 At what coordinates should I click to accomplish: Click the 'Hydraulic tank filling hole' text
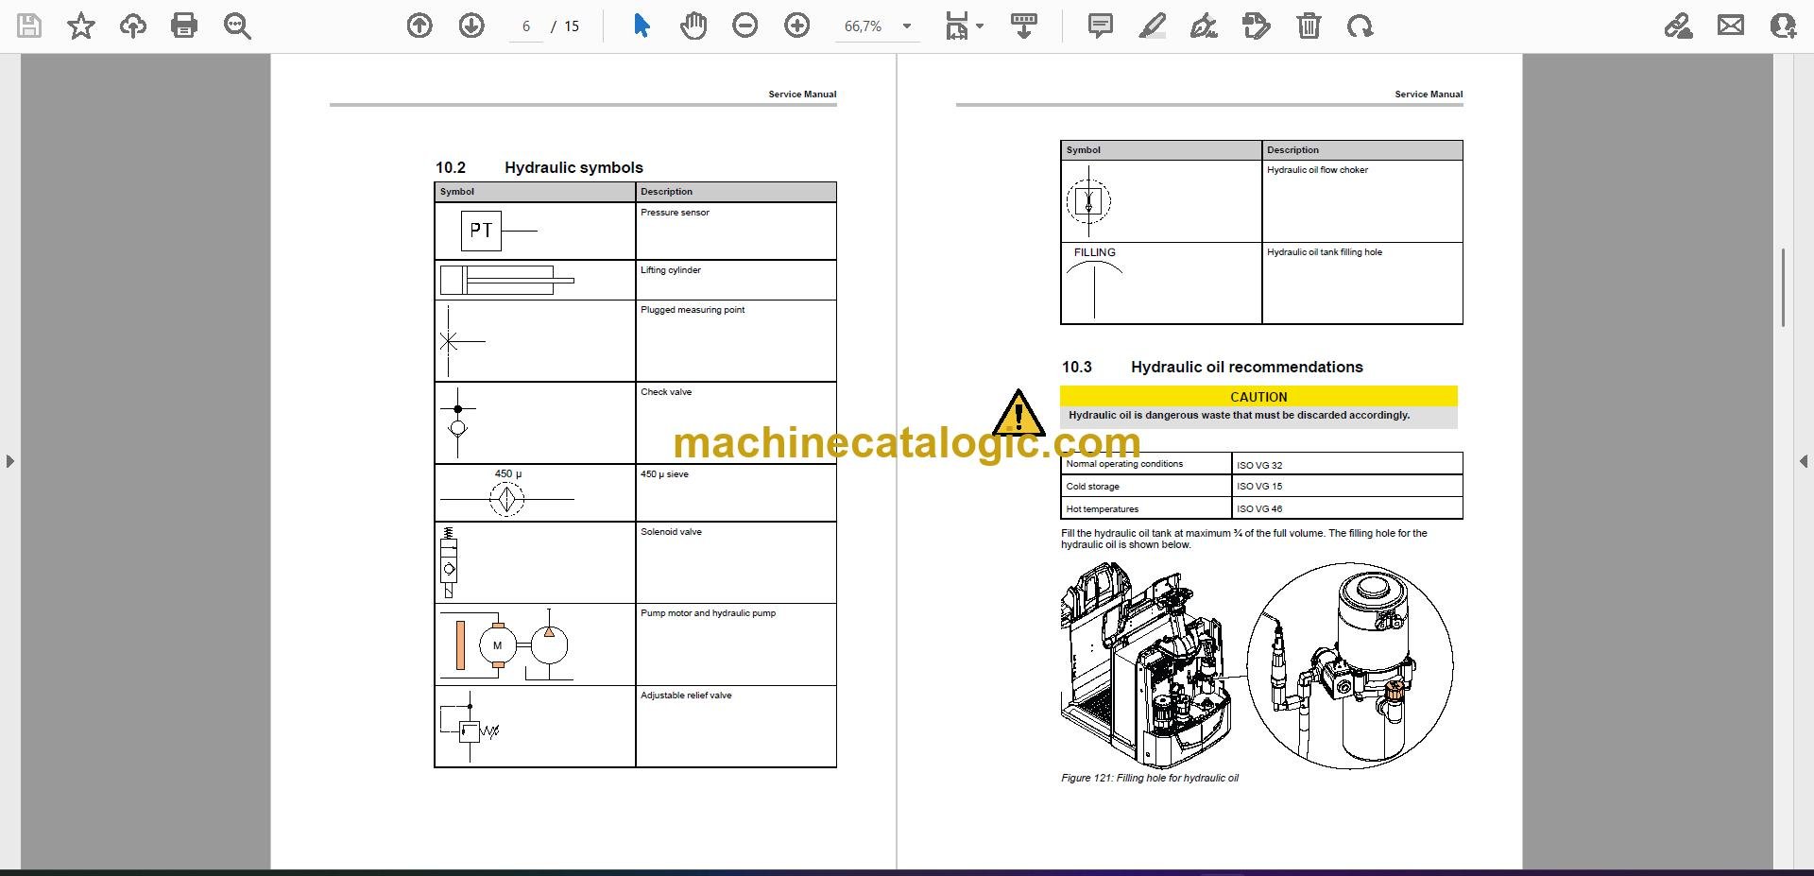click(1324, 252)
